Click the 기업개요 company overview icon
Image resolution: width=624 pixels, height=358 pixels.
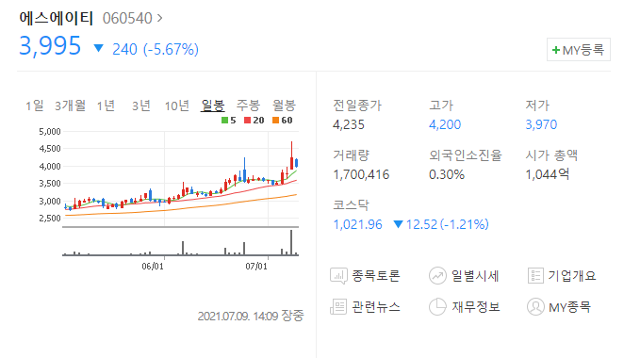[x=535, y=276]
